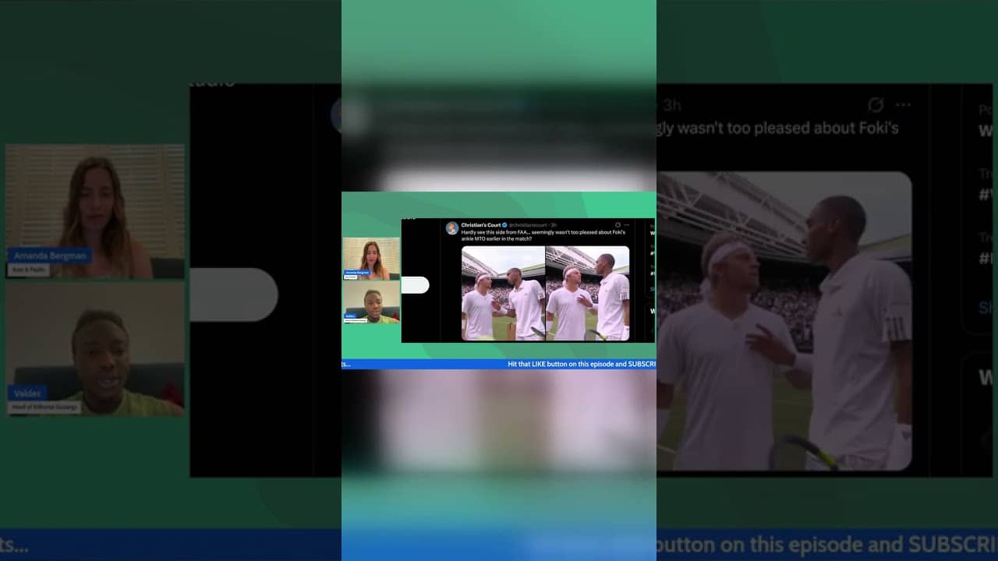Select the small Amanda Bergman video tile

tap(371, 259)
